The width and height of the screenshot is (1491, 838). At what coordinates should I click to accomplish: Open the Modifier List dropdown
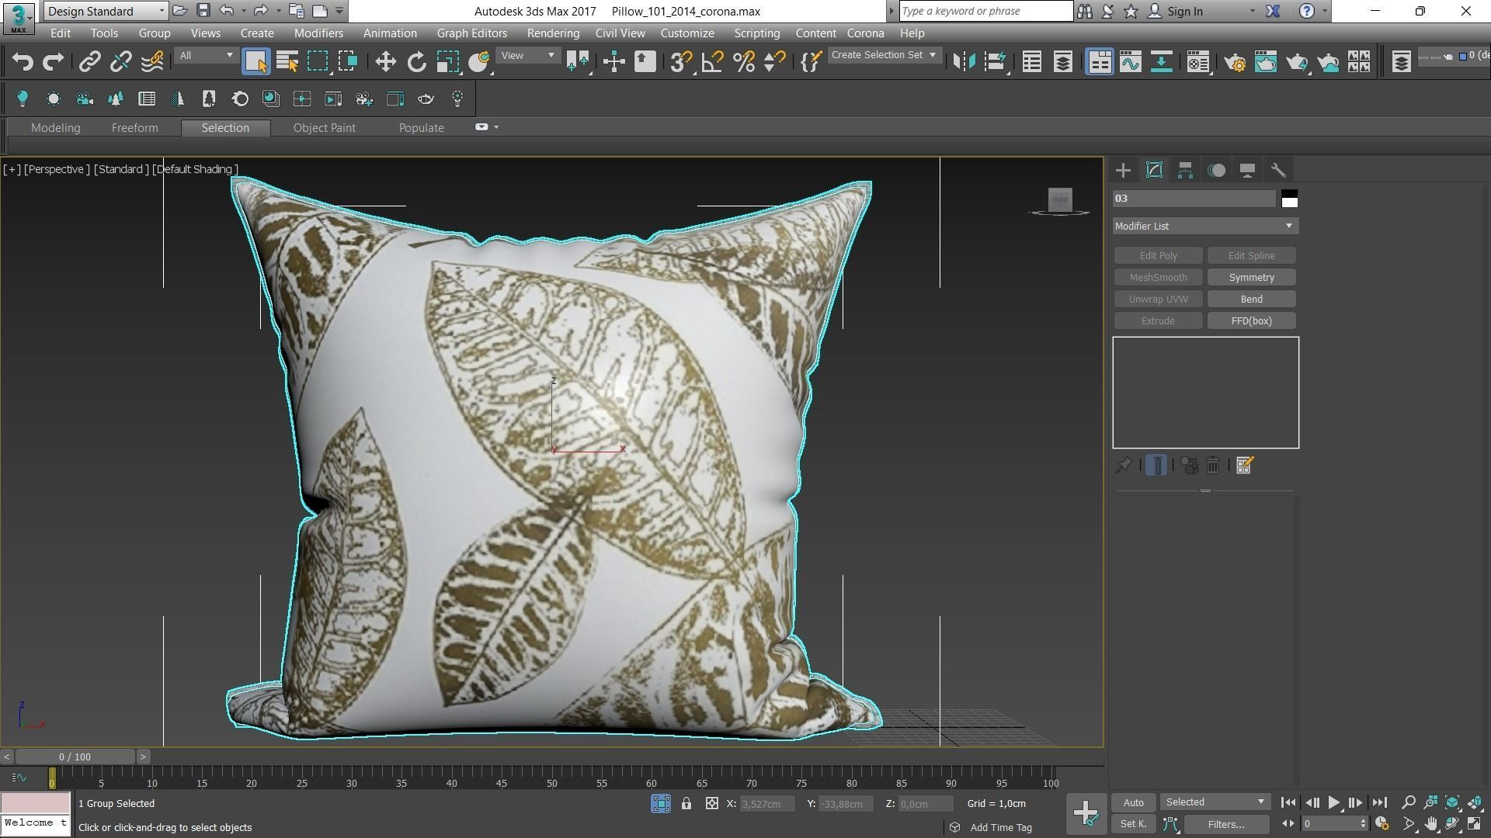(x=1205, y=226)
